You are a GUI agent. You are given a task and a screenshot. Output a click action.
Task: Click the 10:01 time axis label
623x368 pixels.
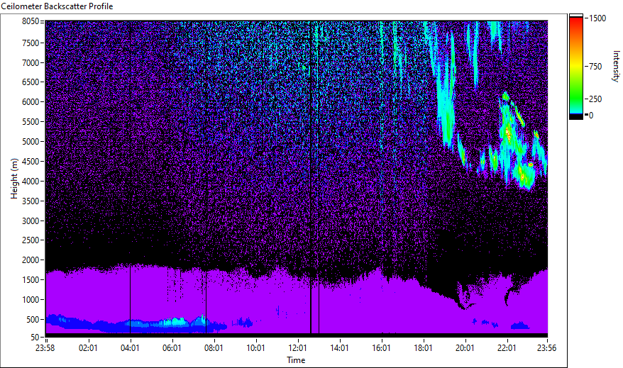pyautogui.click(x=255, y=348)
